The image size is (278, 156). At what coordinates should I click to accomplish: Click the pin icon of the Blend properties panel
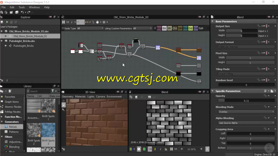coord(269,17)
